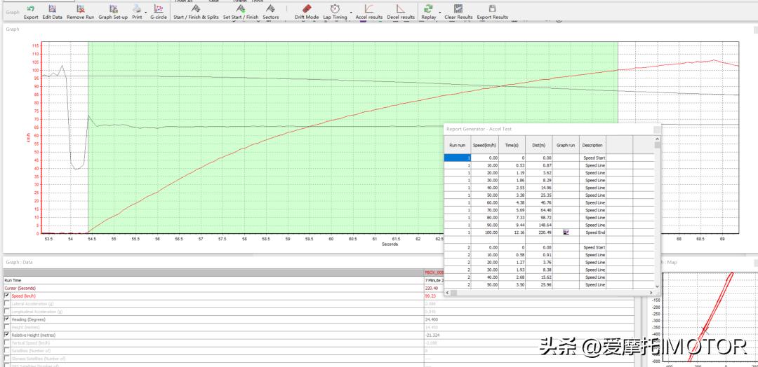This screenshot has width=758, height=367.
Task: Click the 'Run Time' row label
Action: click(x=13, y=280)
